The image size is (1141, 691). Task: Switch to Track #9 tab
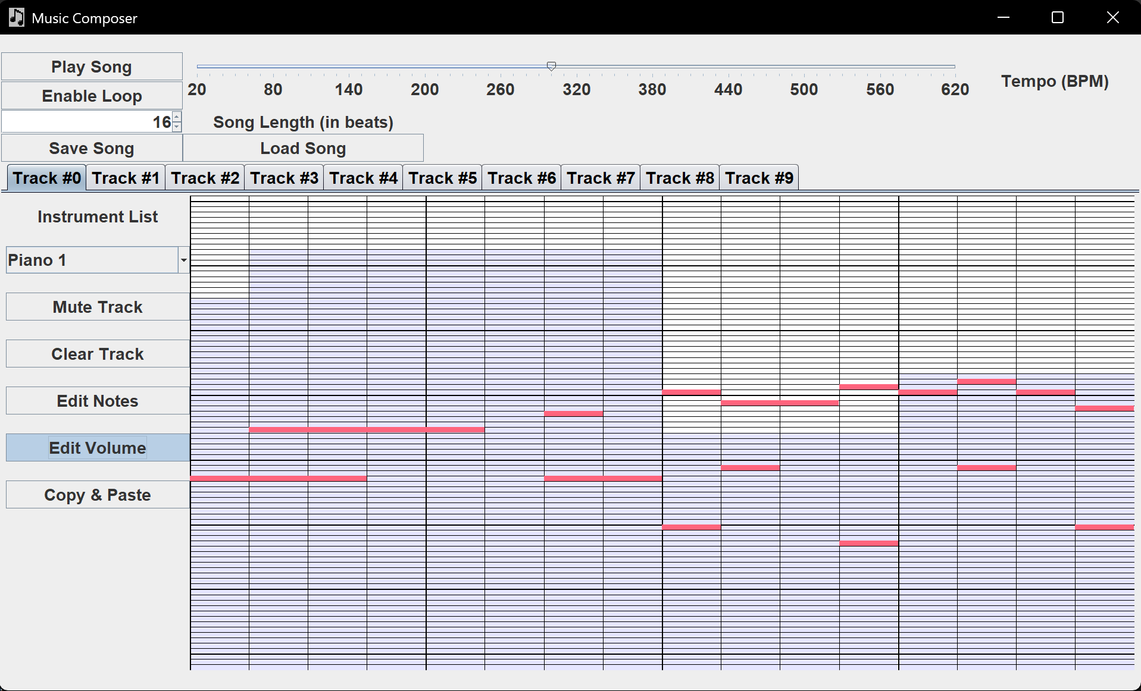pyautogui.click(x=759, y=178)
